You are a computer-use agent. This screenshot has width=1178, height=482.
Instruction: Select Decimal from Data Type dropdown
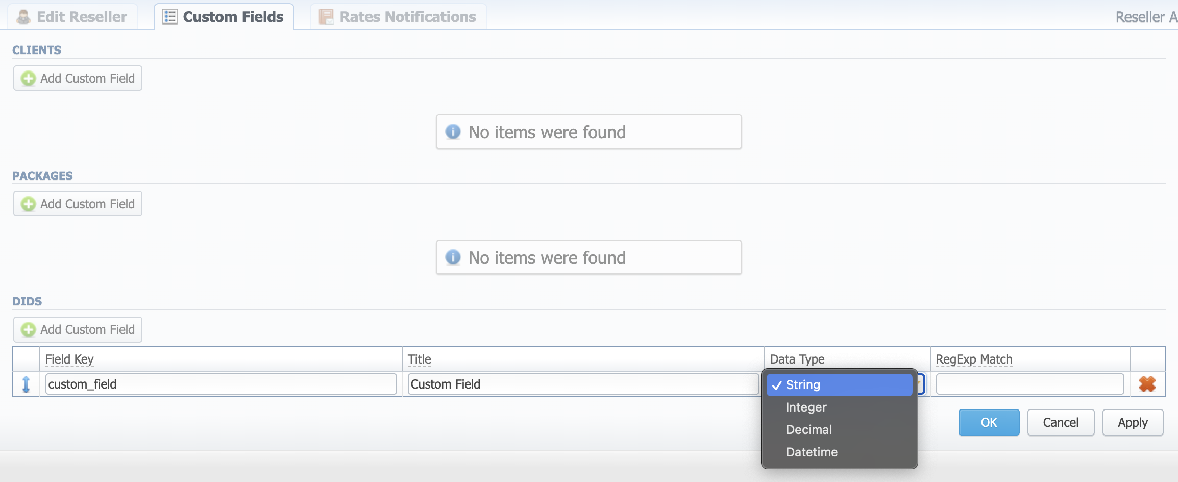click(808, 429)
